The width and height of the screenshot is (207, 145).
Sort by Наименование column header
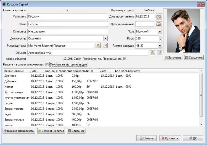12,71
